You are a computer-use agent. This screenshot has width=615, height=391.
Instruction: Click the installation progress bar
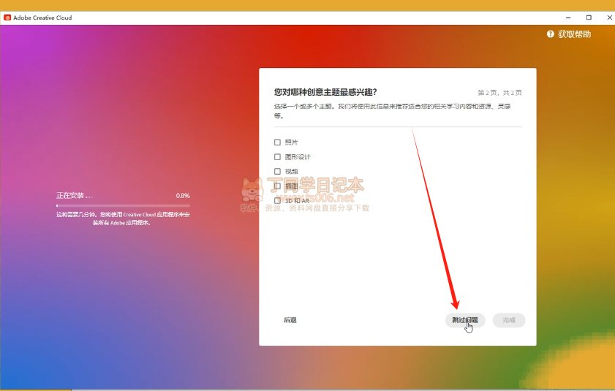point(123,205)
